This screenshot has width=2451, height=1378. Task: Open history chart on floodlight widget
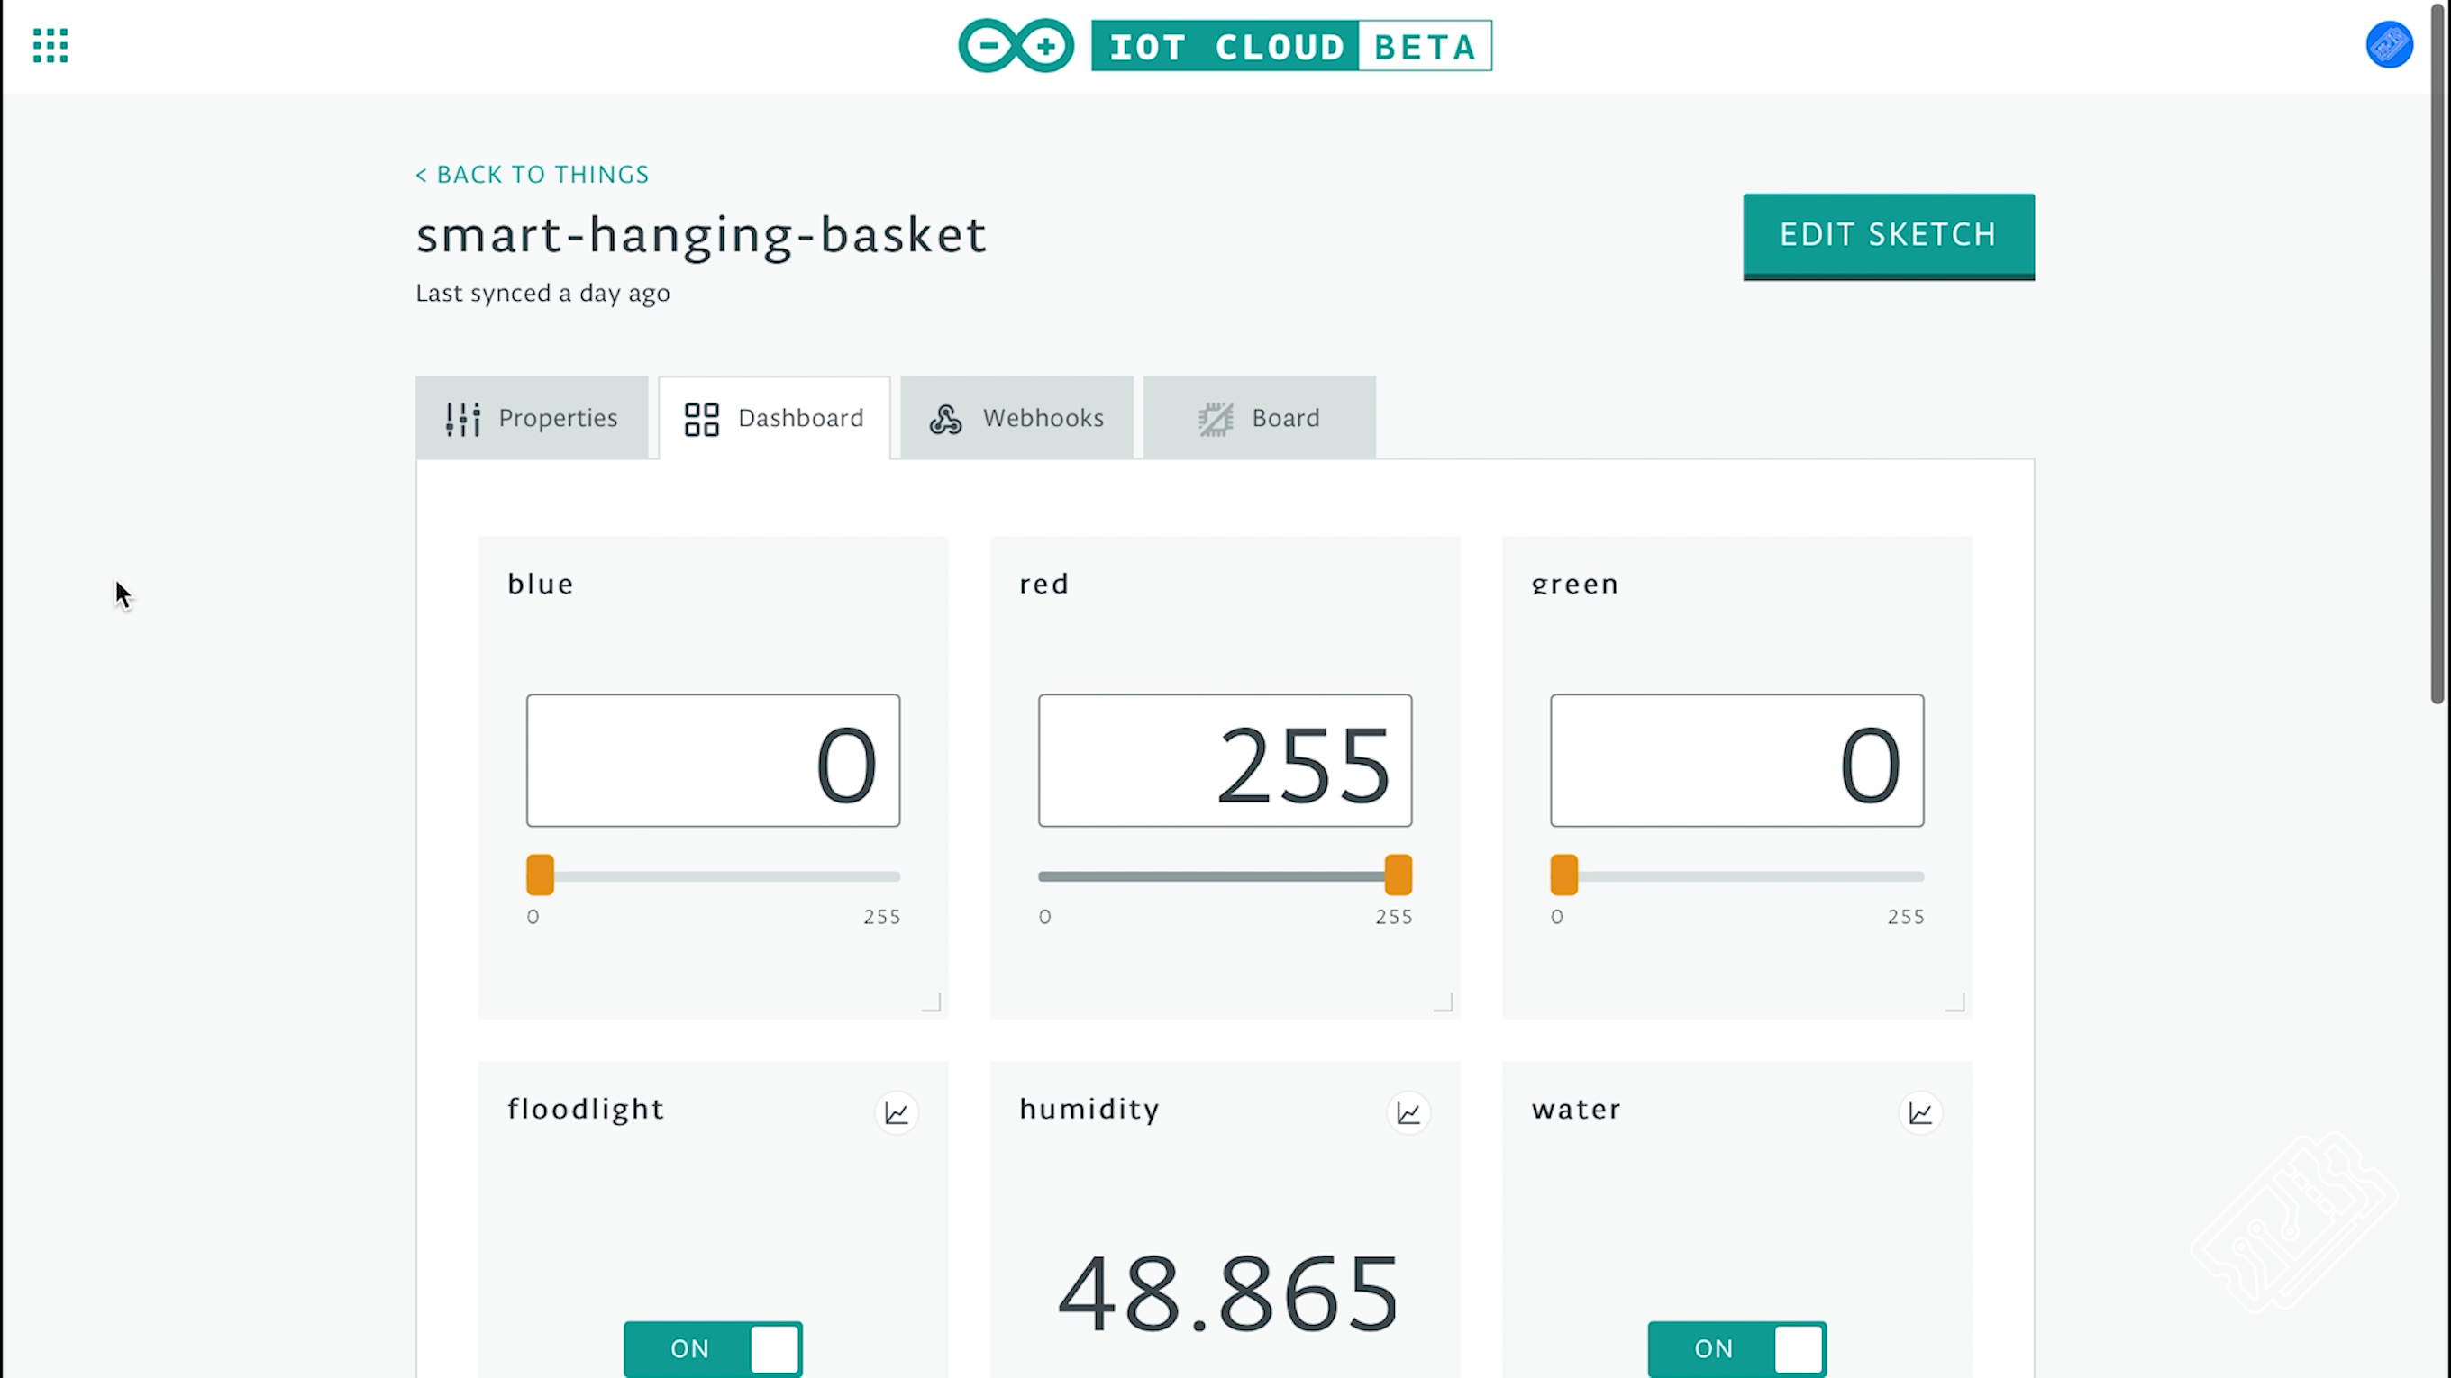pyautogui.click(x=896, y=1112)
